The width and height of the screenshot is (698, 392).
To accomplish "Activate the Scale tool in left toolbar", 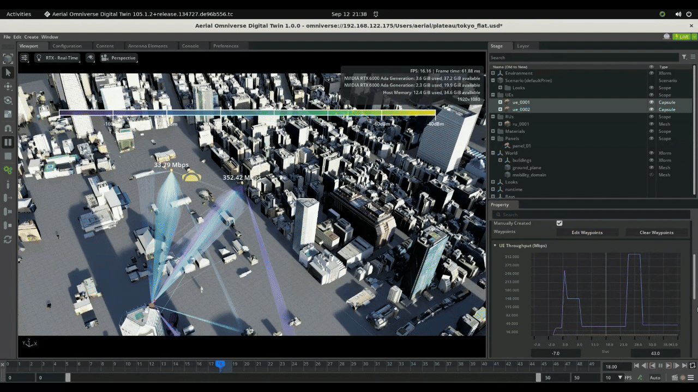I will (8, 114).
